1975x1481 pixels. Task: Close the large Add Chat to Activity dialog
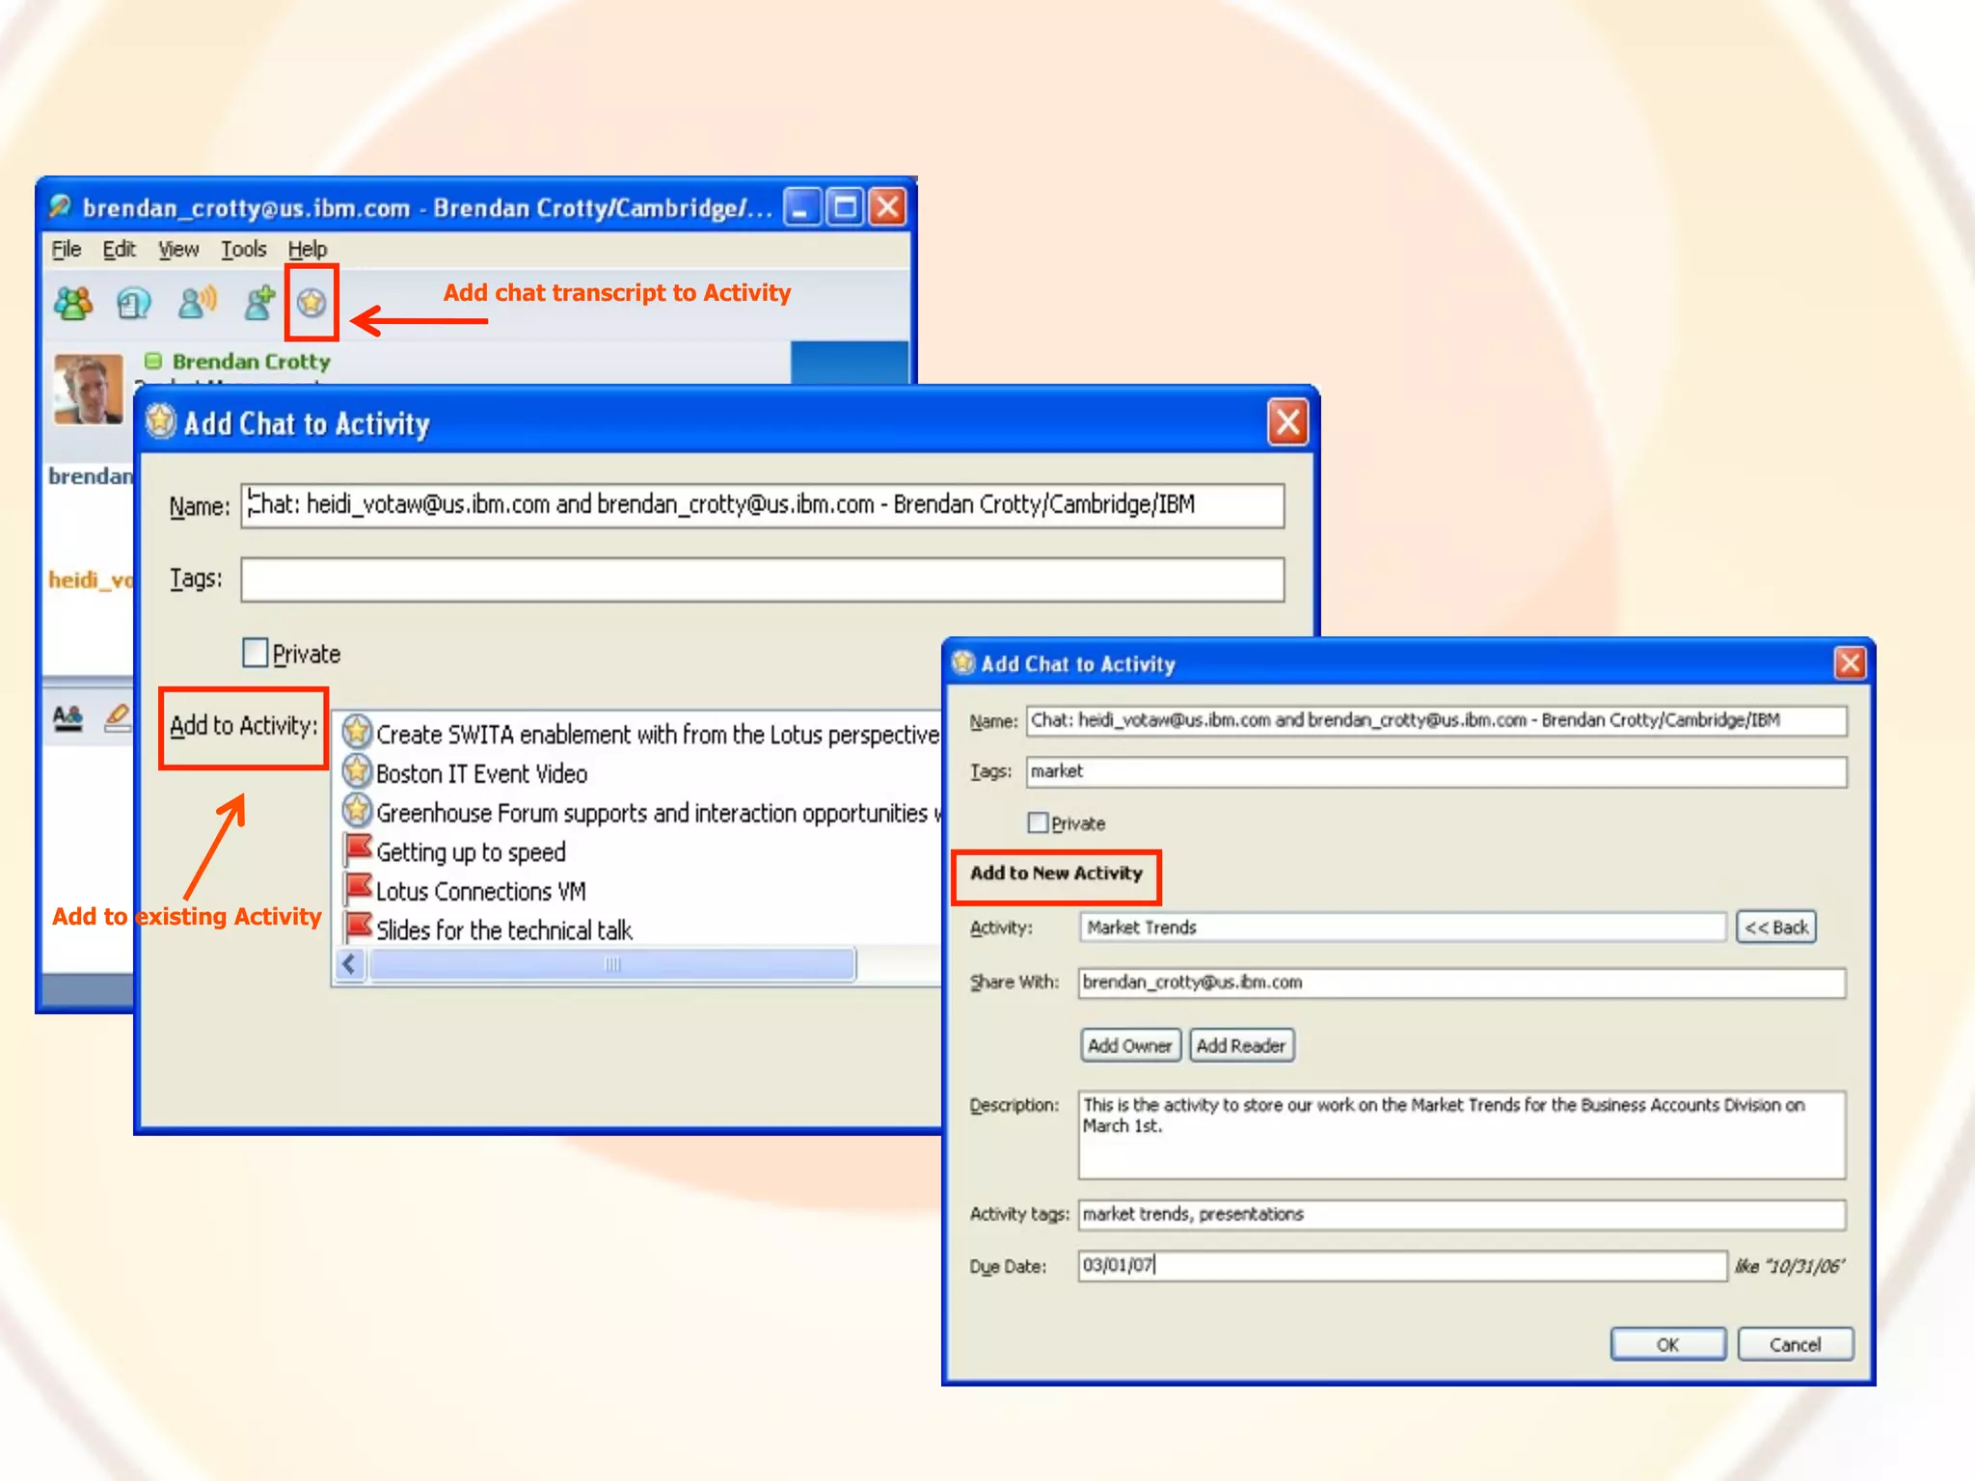[x=1287, y=422]
